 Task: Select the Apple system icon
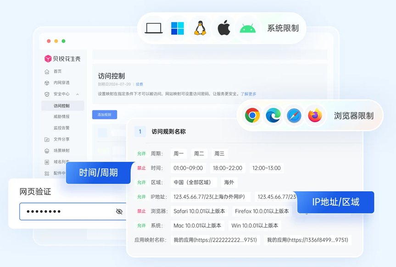tap(223, 27)
